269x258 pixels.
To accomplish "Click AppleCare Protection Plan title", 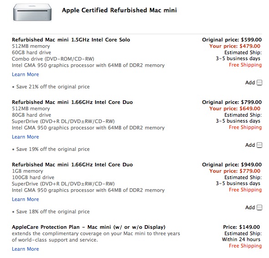I will [88, 227].
